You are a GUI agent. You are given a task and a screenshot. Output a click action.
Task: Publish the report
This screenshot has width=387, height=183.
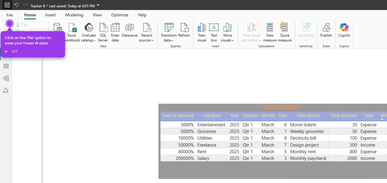tap(326, 30)
